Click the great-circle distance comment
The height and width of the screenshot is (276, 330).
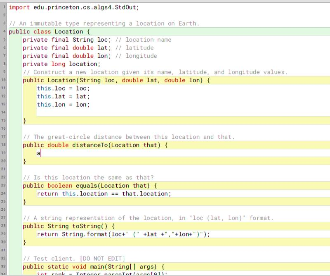pyautogui.click(x=115, y=137)
